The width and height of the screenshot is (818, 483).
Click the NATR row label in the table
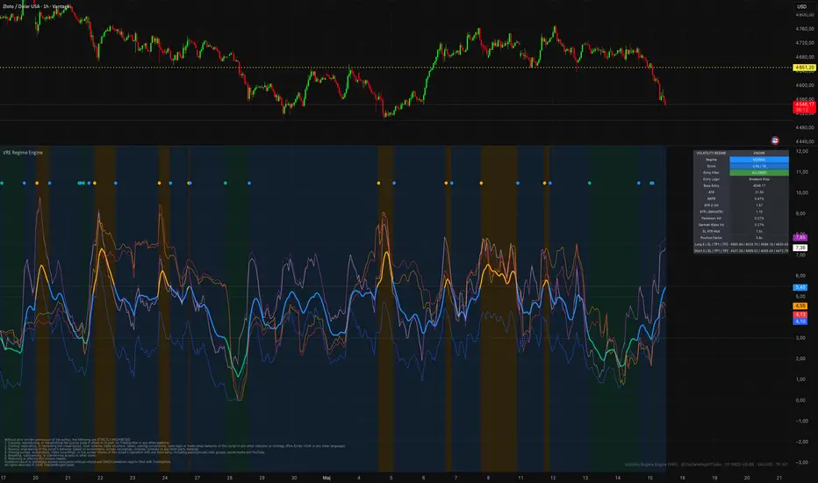pyautogui.click(x=711, y=198)
